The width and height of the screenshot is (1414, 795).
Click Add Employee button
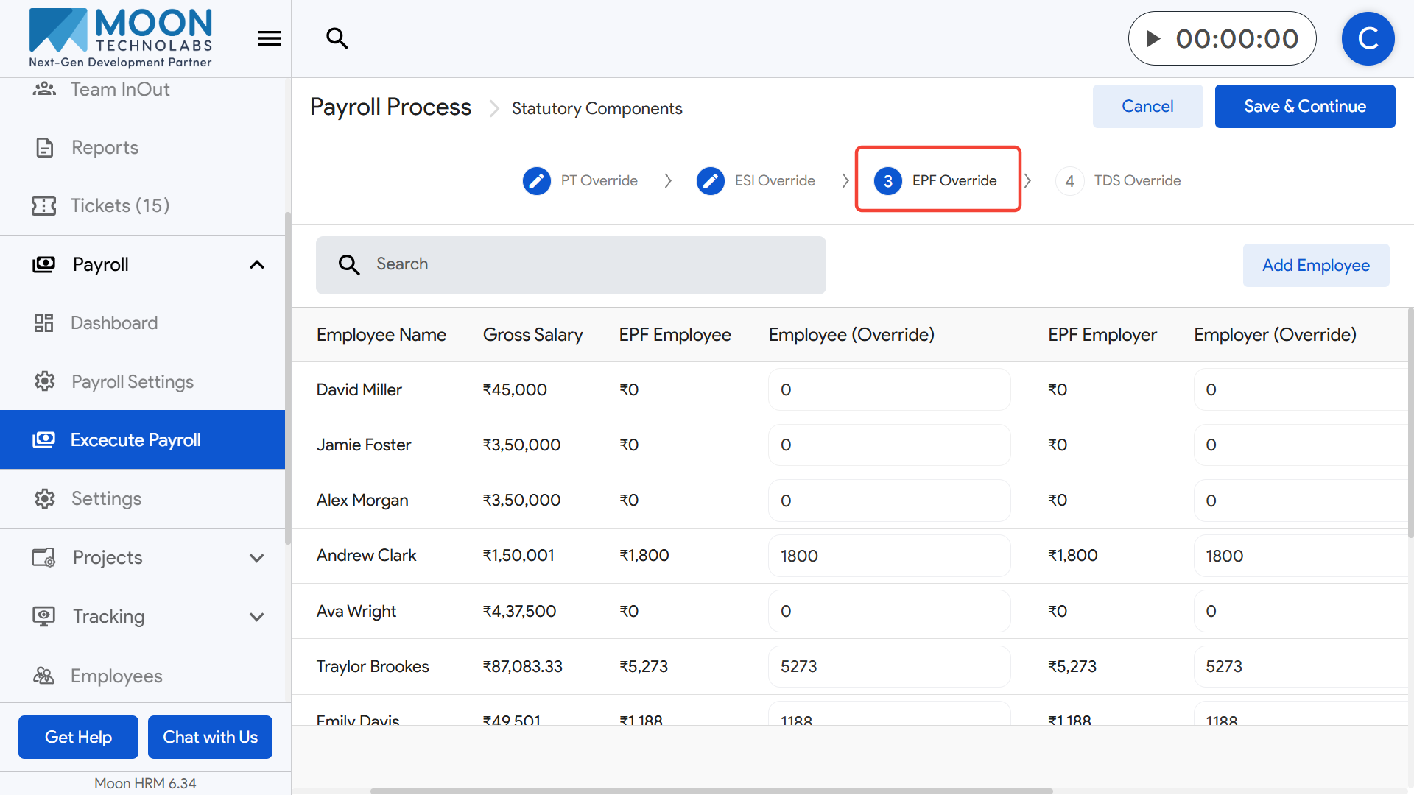pos(1315,266)
